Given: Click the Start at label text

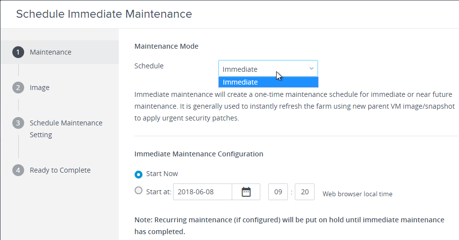Looking at the screenshot, I should (x=159, y=192).
